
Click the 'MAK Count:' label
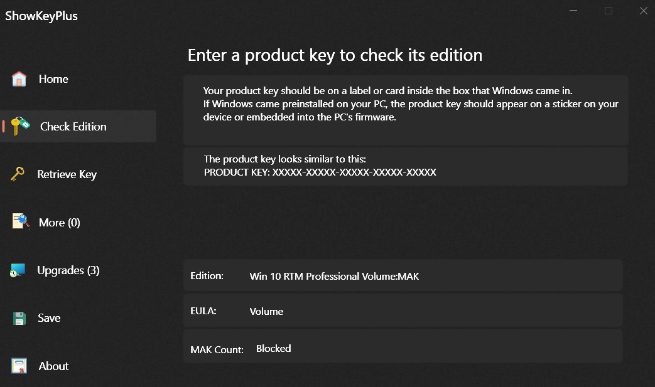(217, 349)
